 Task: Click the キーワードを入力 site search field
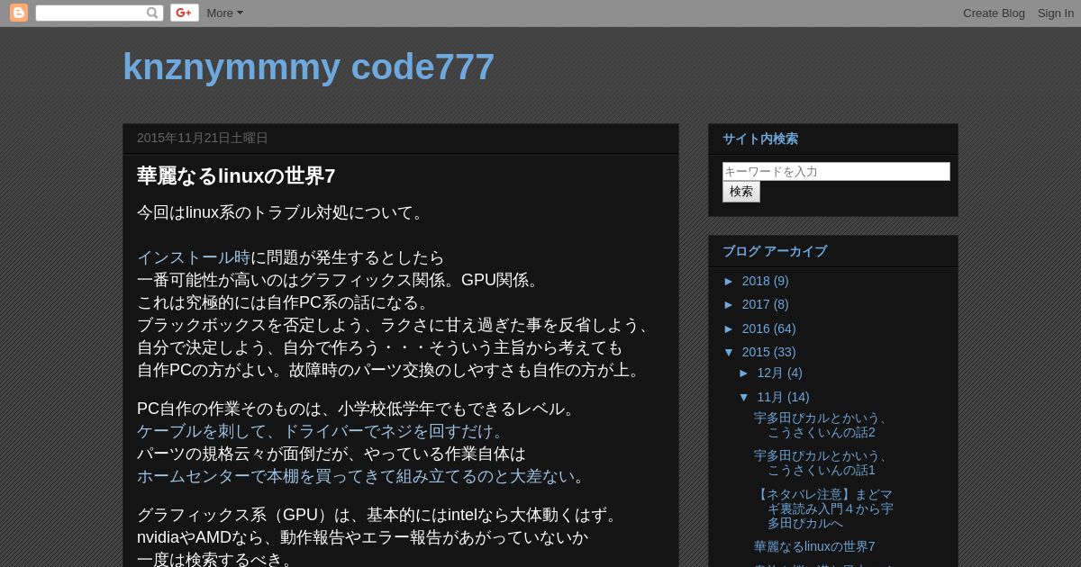coord(836,171)
